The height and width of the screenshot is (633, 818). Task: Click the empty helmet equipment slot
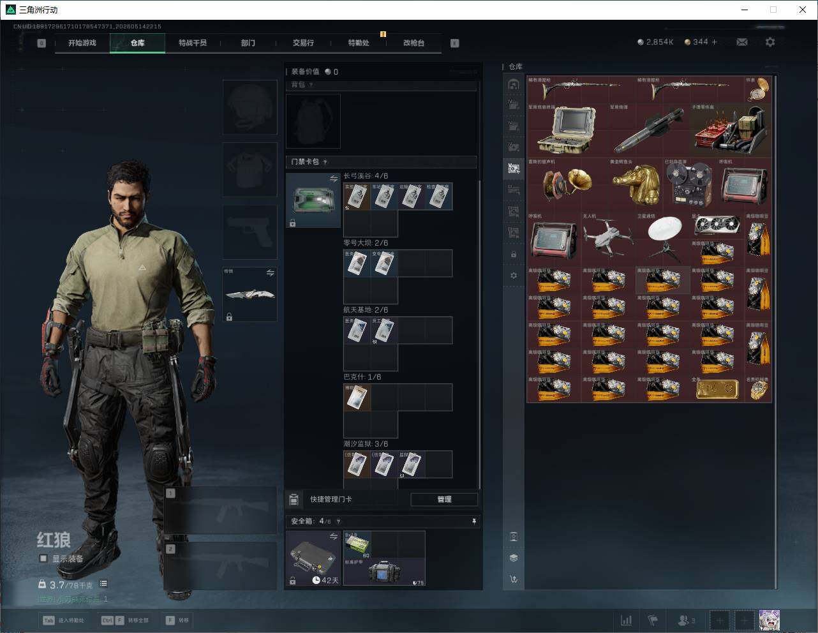coord(250,107)
